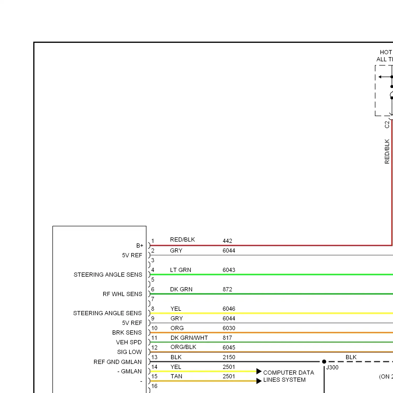Select the J300 splice junction dot
This screenshot has height=393, width=393.
click(x=324, y=362)
